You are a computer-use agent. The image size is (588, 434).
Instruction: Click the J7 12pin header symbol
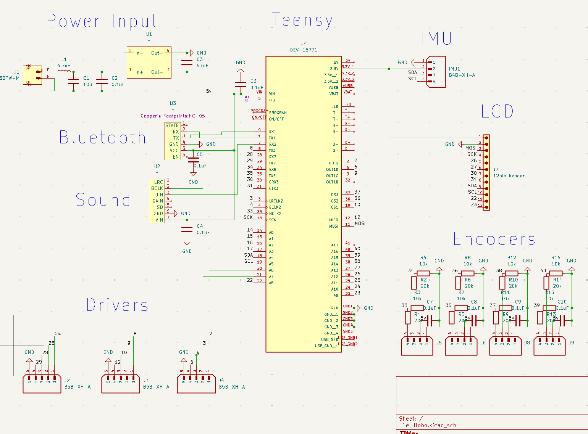[x=486, y=172]
